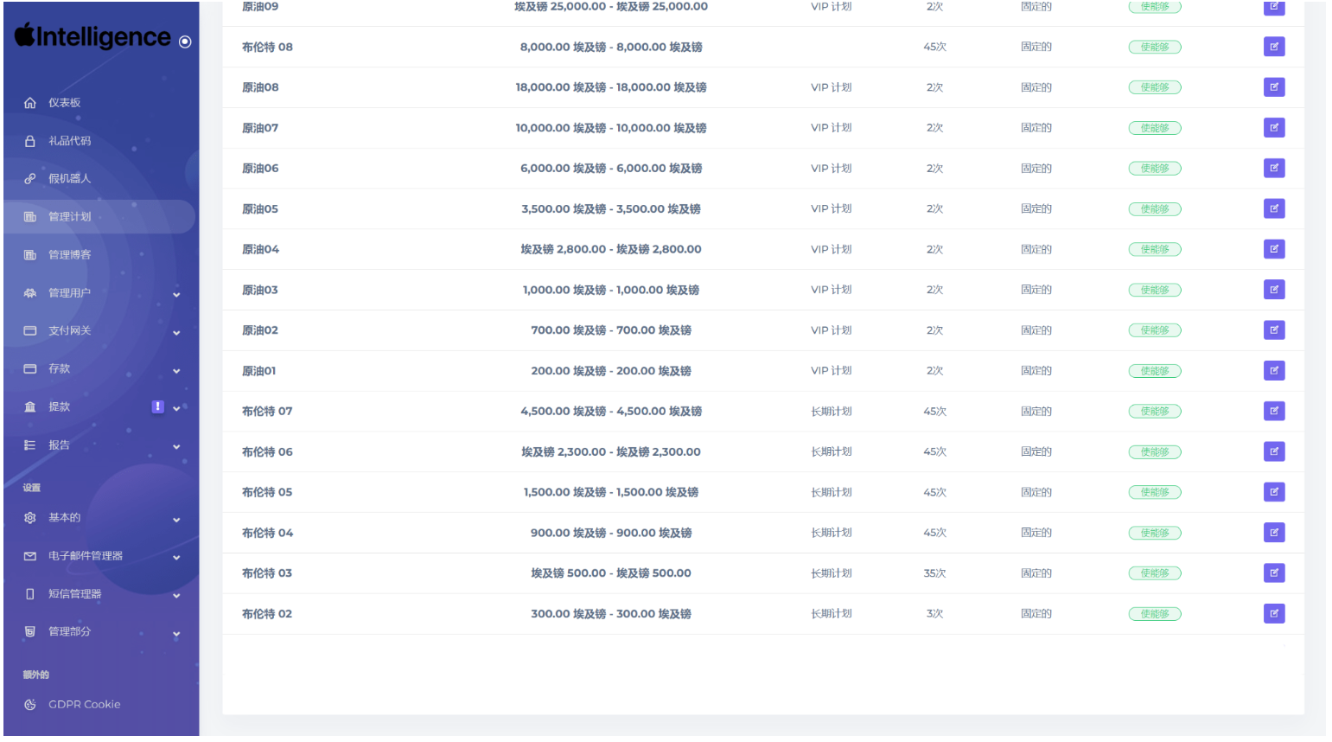1332x742 pixels.
Task: Click the 报告 list icon in sidebar
Action: pyautogui.click(x=30, y=445)
